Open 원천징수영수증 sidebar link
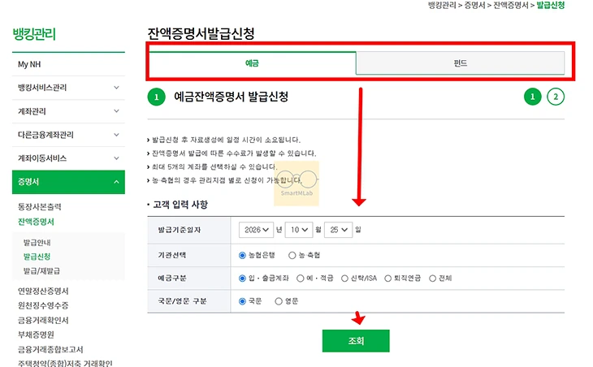593x367 pixels. pos(43,305)
